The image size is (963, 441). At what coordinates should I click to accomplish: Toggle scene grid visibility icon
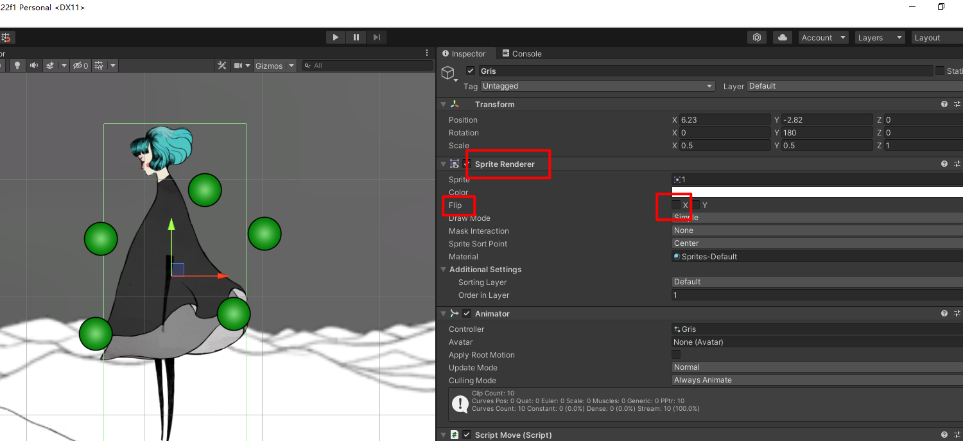point(99,65)
